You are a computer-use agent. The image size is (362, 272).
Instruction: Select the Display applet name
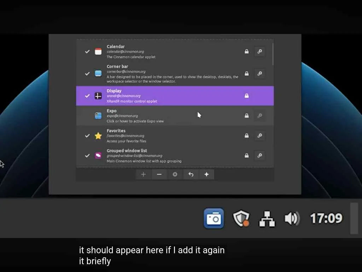tap(114, 91)
